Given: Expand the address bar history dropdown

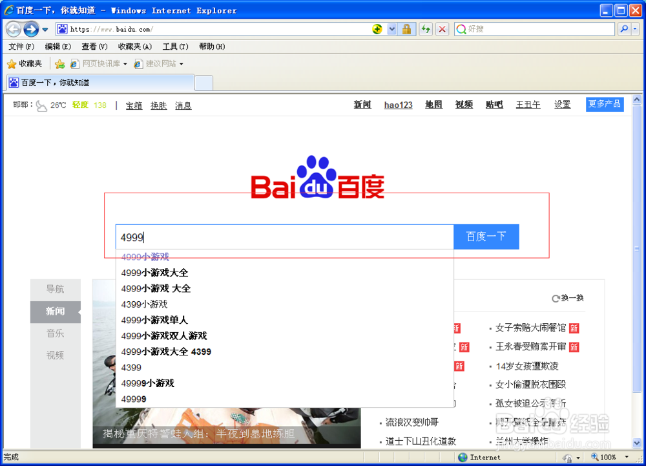Looking at the screenshot, I should [x=392, y=29].
